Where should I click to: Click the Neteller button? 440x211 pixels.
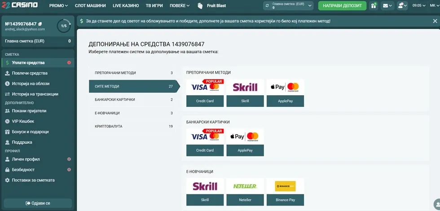point(245,200)
